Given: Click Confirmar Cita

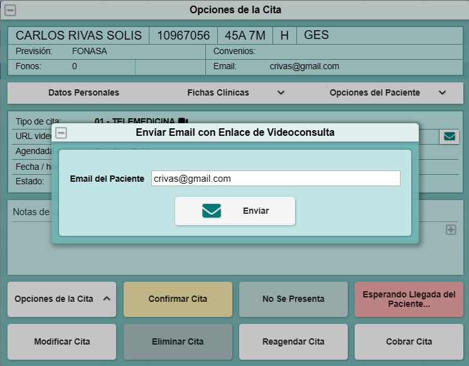Looking at the screenshot, I should [178, 299].
